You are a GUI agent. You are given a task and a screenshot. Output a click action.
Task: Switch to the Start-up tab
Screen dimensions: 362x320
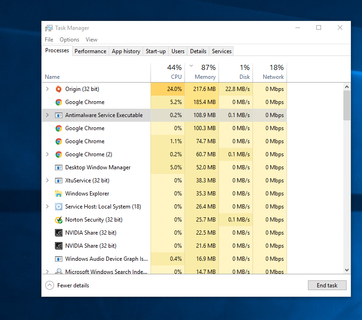pos(156,51)
